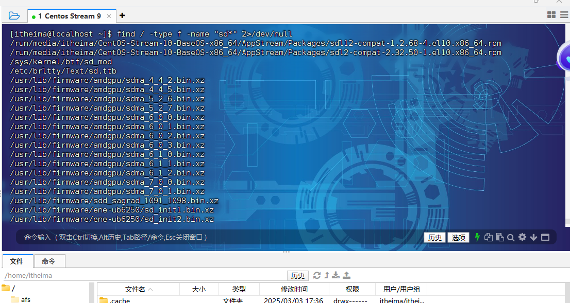Click sdma_5_2_7.bin.xz output line

tap(107, 108)
